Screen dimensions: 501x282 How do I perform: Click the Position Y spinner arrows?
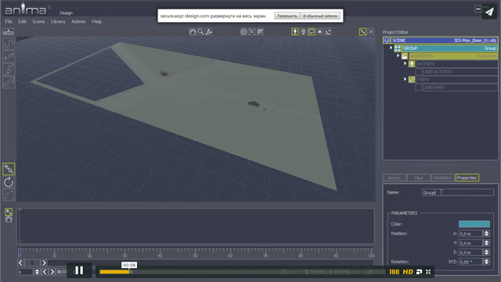point(486,243)
